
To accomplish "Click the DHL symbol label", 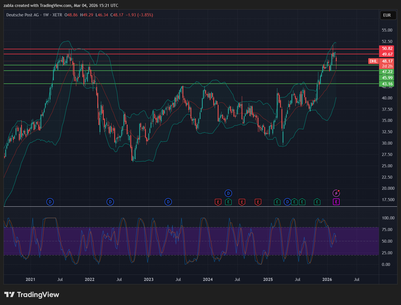I will (373, 61).
